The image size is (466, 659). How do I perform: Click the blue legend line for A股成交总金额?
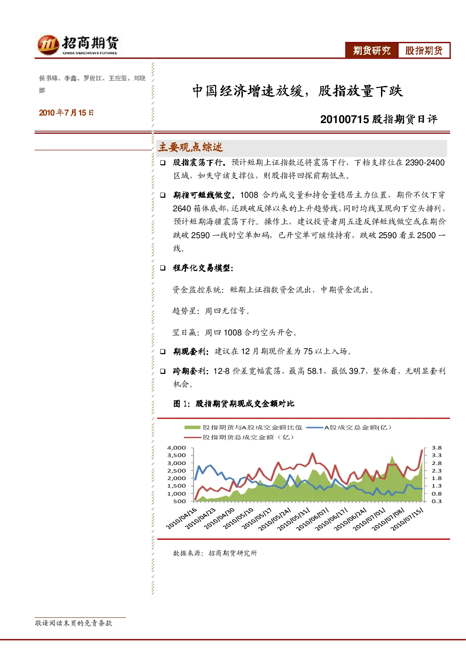314,427
